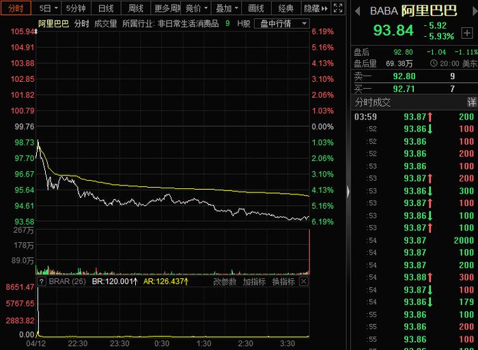
Task: Go to next stock with right arrow
Action: point(475,12)
